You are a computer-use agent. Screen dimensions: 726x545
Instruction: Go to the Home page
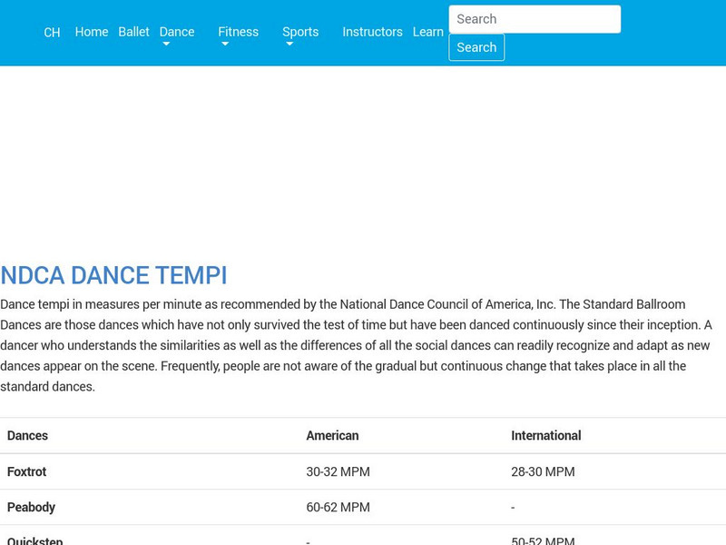pyautogui.click(x=92, y=32)
